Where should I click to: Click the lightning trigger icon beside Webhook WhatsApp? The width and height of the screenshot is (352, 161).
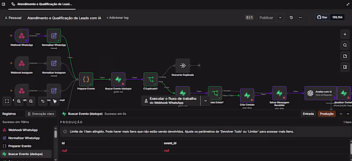11,36
